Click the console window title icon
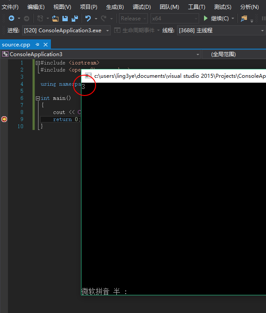This screenshot has height=313, width=266. 88,76
